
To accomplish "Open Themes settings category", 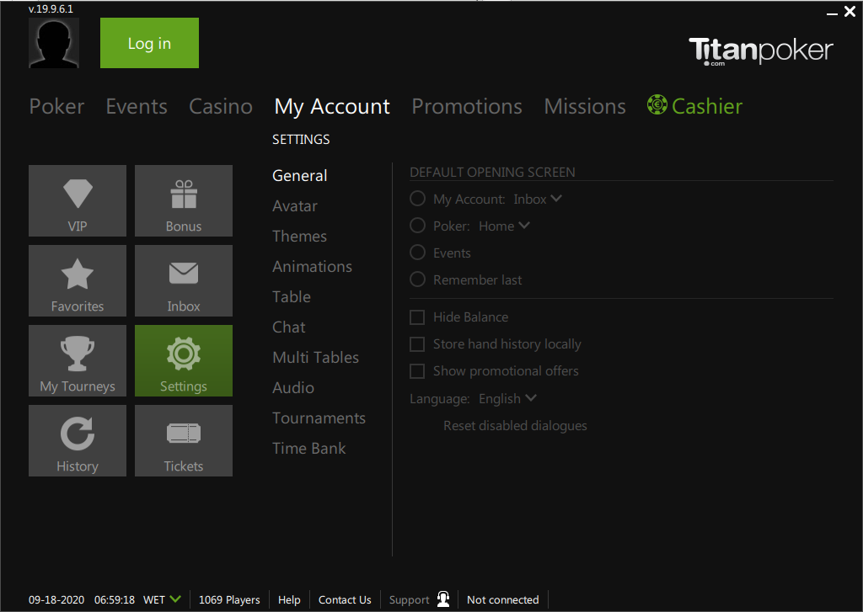I will [299, 236].
